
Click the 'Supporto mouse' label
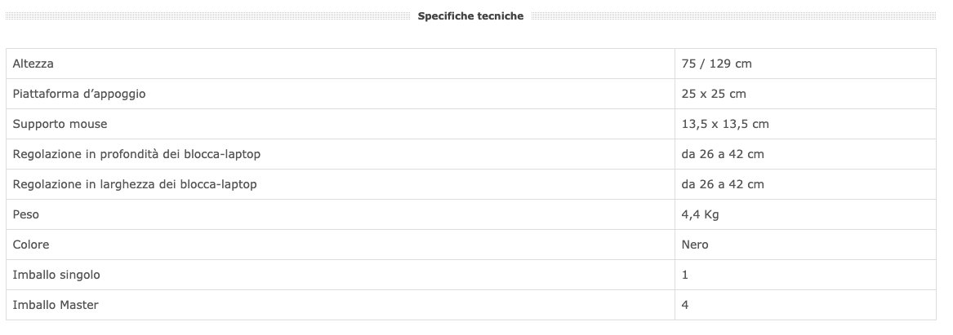tap(60, 124)
